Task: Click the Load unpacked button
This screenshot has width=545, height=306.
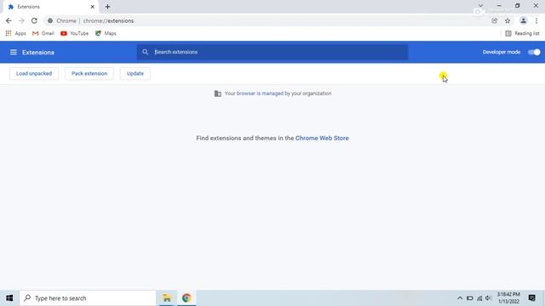Action: (34, 74)
